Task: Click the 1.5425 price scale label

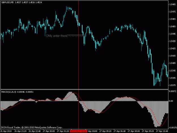Action: (172, 48)
